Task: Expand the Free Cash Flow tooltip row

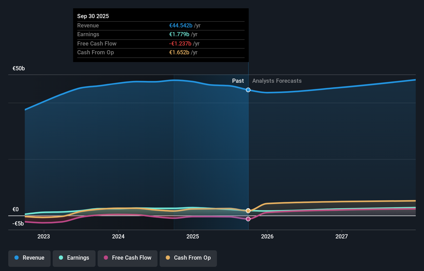Action: pyautogui.click(x=161, y=43)
